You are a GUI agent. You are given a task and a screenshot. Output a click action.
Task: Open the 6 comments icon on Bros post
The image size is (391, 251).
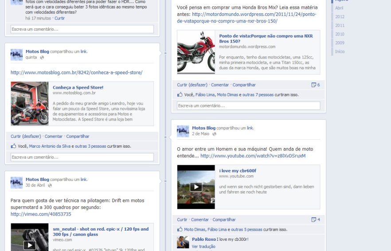click(x=316, y=85)
